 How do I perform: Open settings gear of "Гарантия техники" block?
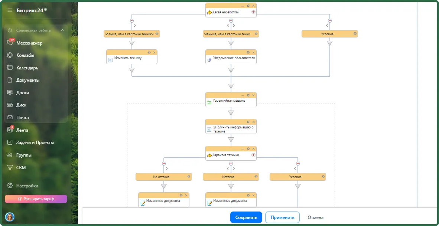(x=248, y=149)
